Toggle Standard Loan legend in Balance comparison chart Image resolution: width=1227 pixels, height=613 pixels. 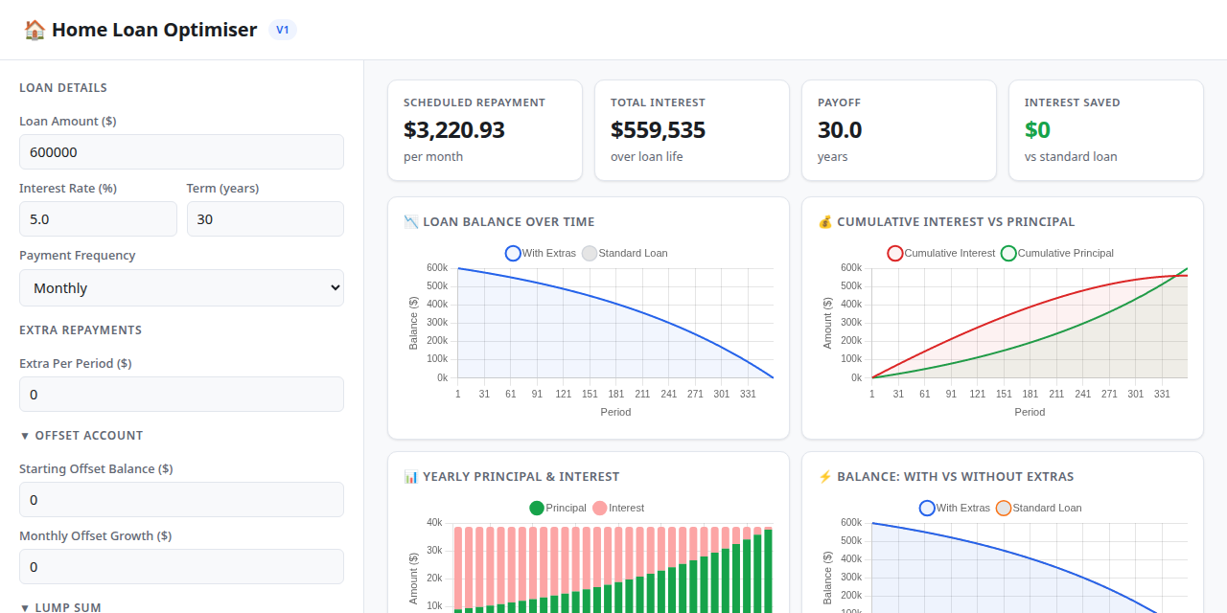tap(1039, 509)
